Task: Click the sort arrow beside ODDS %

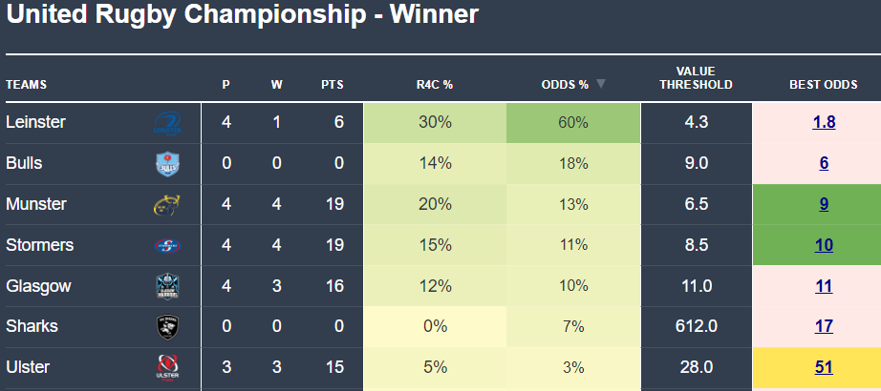Action: point(601,84)
